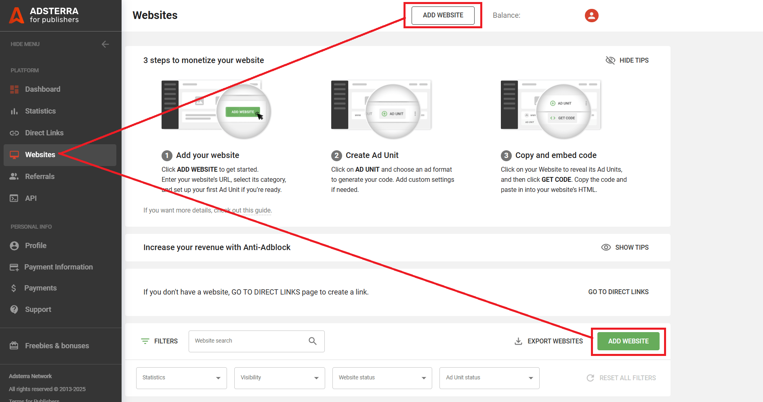Viewport: 763px width, 402px height.
Task: Click the filters lines icon
Action: coord(145,341)
